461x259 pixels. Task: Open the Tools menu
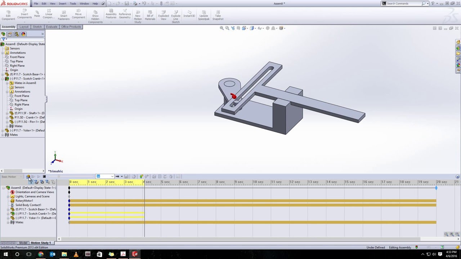pos(73,4)
